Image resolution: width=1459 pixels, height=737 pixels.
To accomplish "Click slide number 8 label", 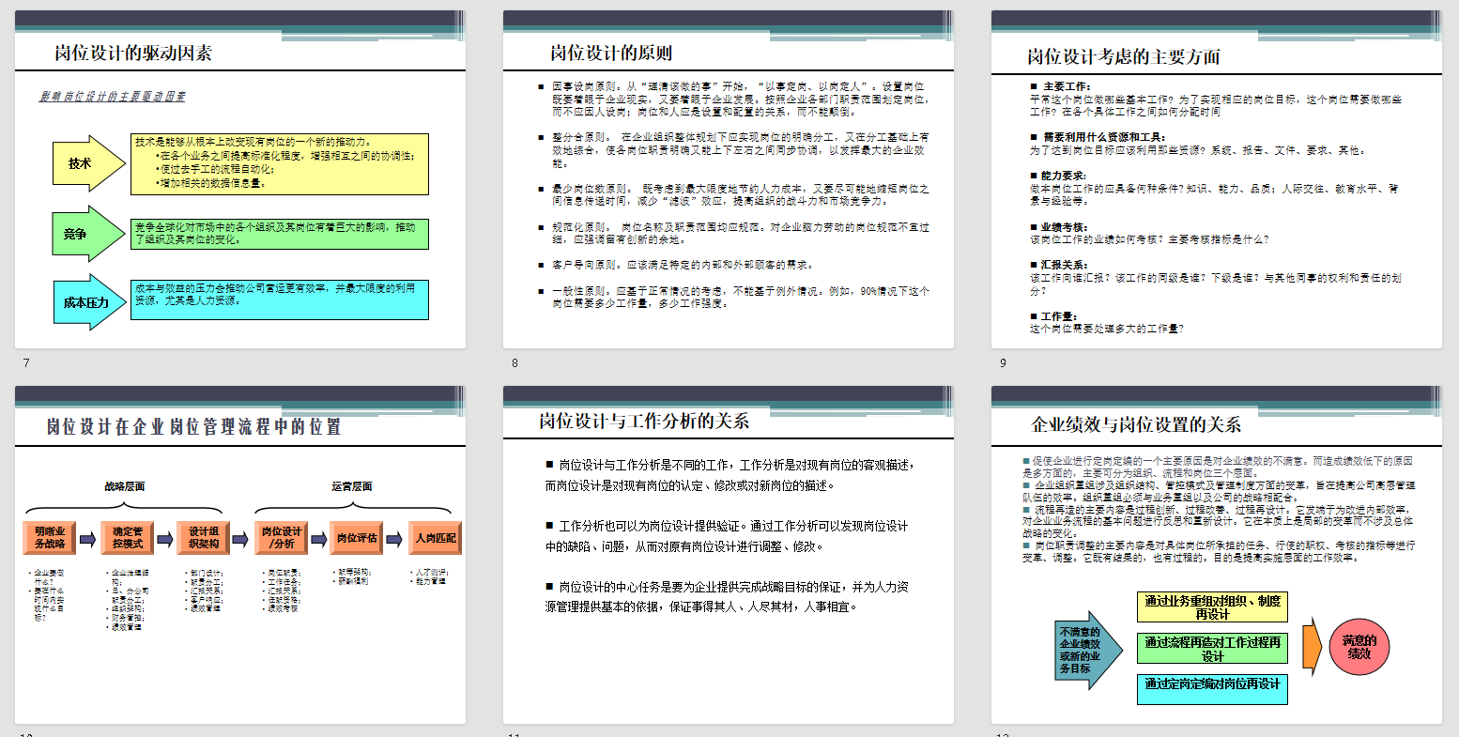I will tap(514, 363).
